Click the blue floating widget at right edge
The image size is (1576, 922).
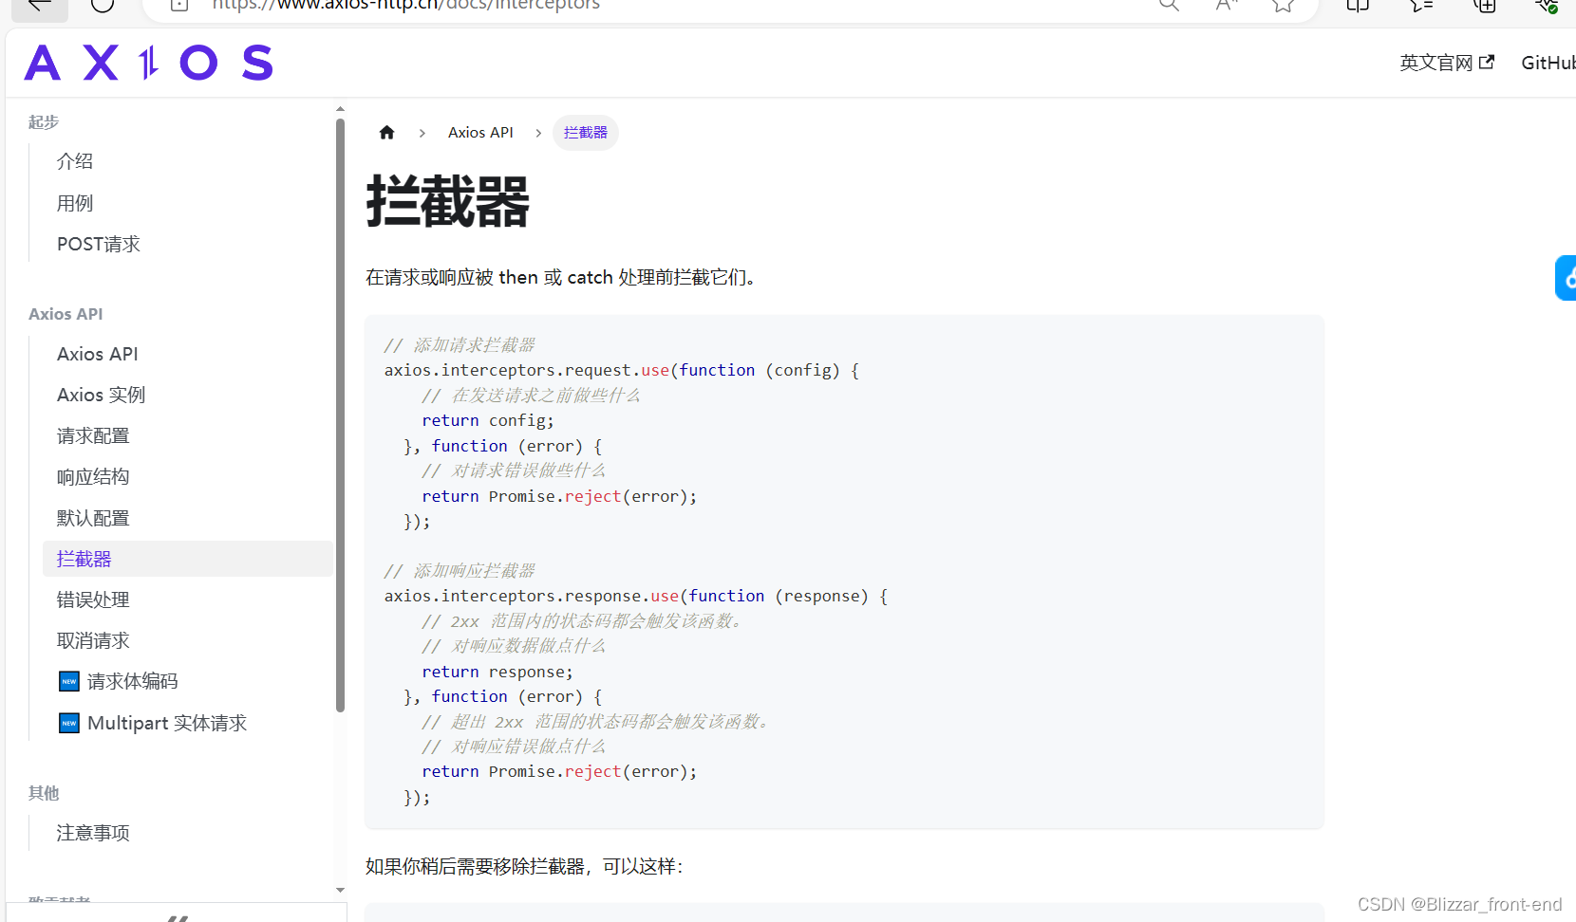(1567, 278)
